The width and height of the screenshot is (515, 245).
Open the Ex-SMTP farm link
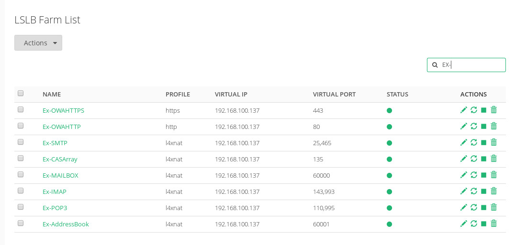(55, 143)
